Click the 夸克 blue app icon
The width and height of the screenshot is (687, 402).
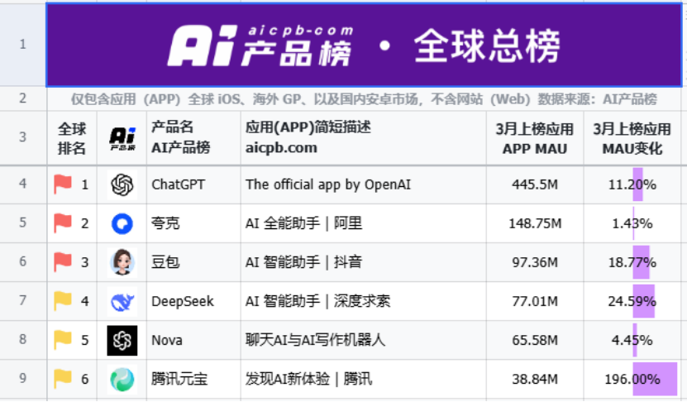tap(122, 223)
